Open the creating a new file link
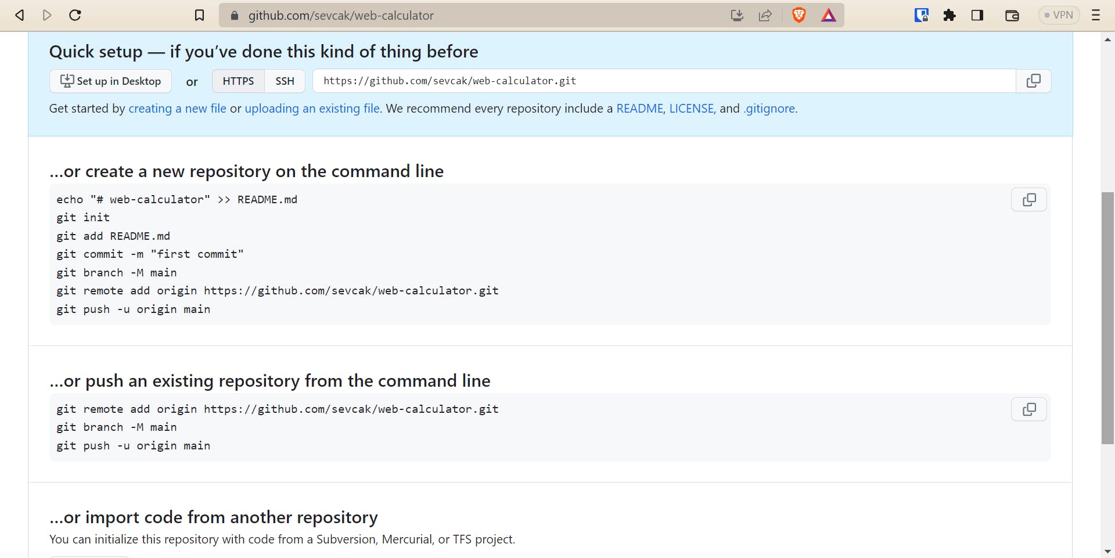Screen dimensions: 1115x558 (177, 109)
